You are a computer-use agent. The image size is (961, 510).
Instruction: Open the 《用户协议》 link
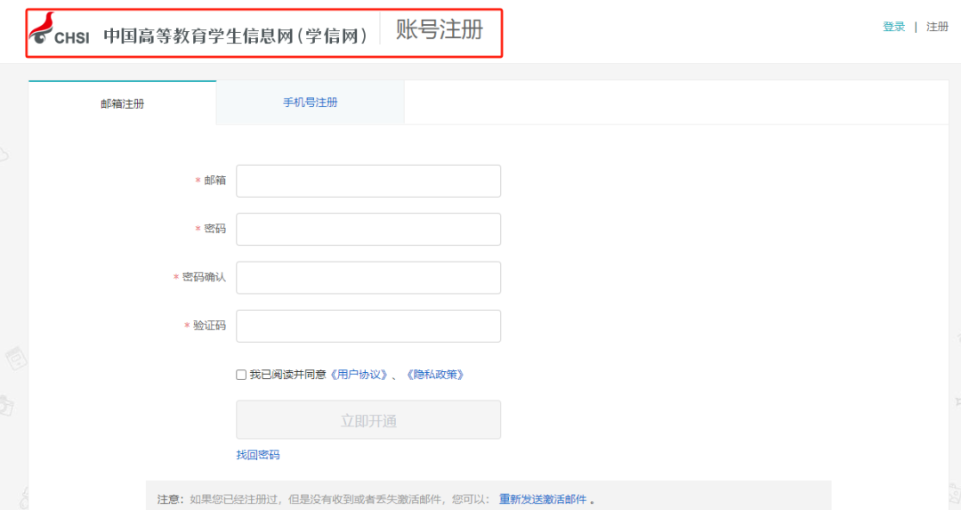[x=359, y=375]
